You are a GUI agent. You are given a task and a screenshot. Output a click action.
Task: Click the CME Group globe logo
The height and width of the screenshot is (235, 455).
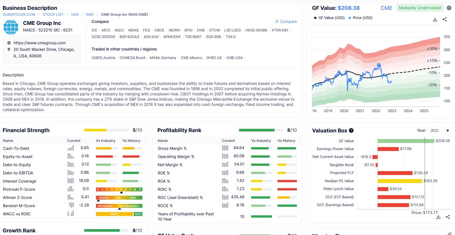pos(11,27)
